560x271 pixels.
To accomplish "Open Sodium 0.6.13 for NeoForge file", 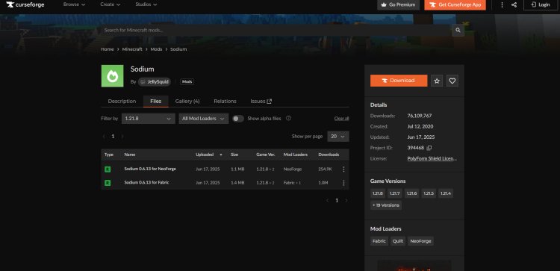I will point(150,169).
